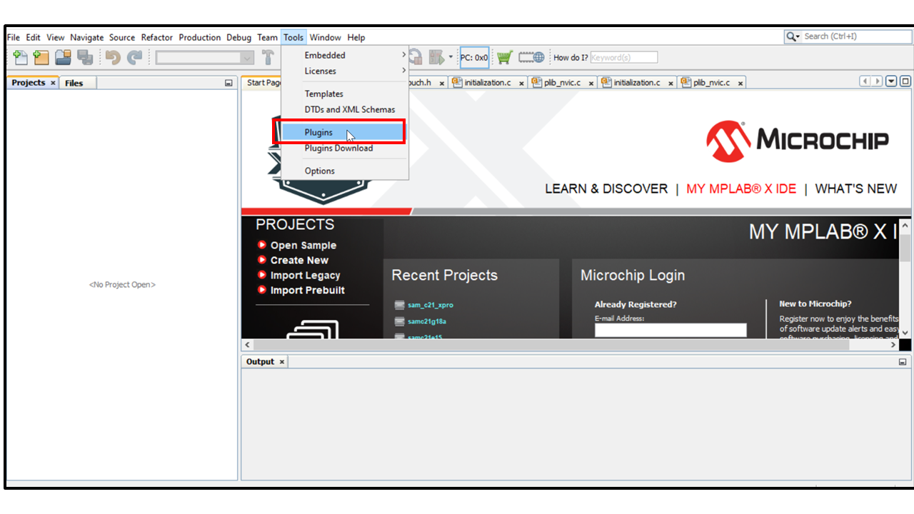Click the E-mail Address input field

coord(670,330)
